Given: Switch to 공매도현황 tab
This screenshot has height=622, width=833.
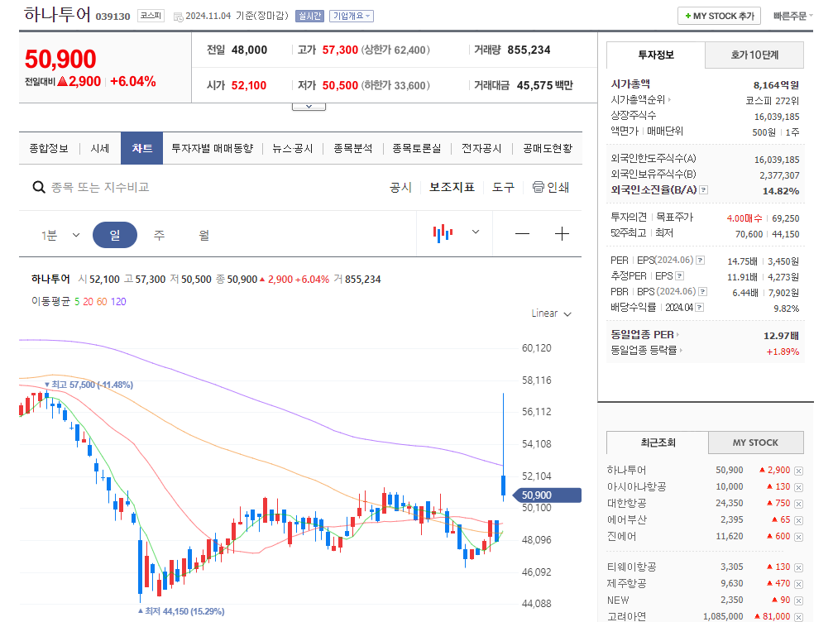Looking at the screenshot, I should [548, 148].
